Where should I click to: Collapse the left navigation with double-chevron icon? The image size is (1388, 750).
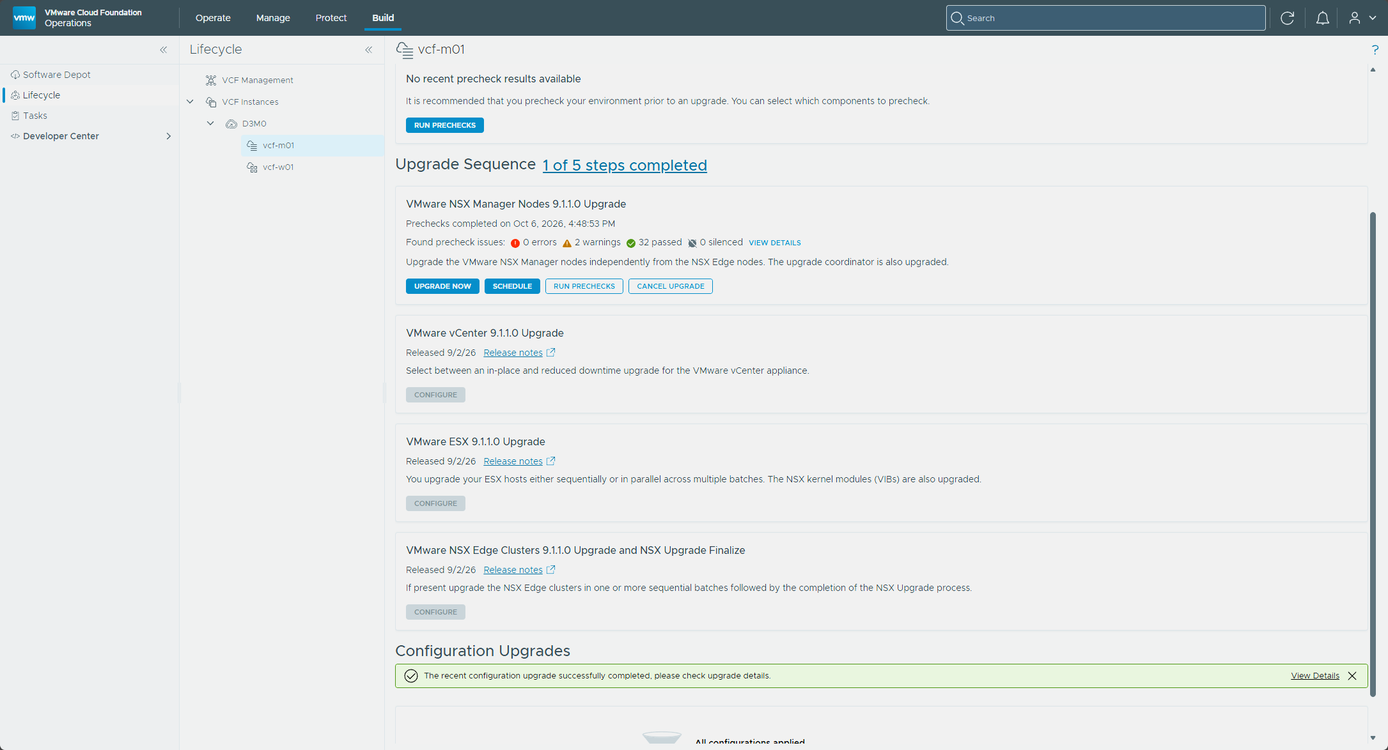164,49
